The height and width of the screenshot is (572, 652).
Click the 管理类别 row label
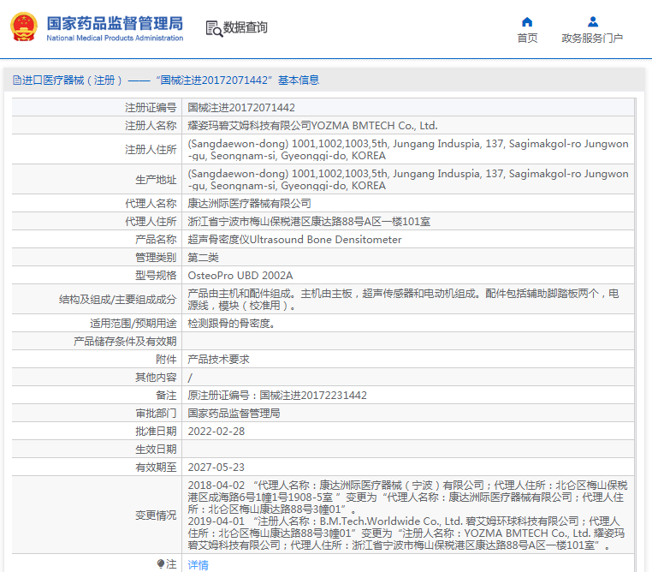click(x=156, y=258)
